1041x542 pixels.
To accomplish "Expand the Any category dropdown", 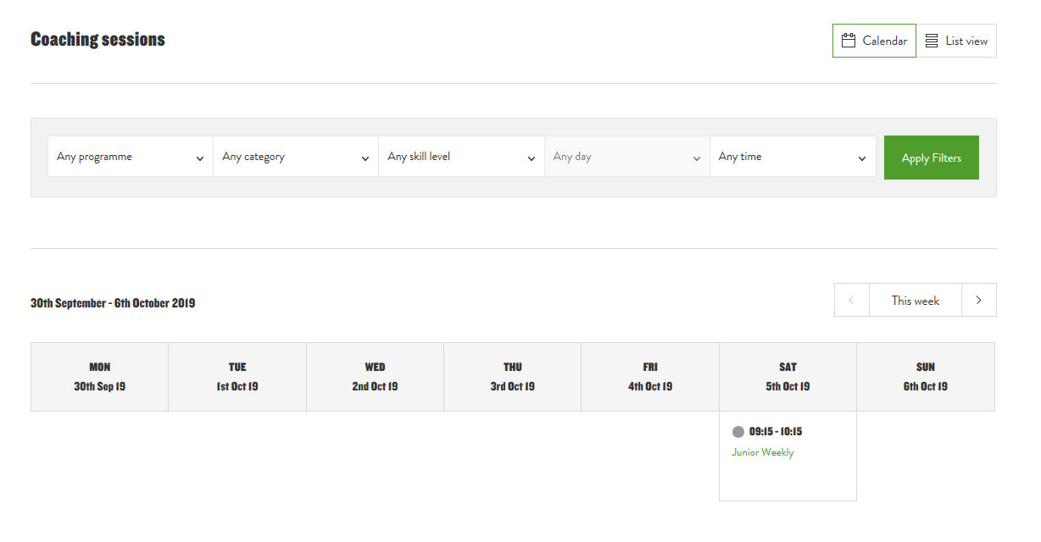I will 295,157.
